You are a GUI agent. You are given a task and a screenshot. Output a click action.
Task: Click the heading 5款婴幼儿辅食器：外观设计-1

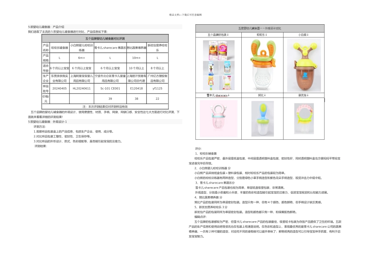coord(48,122)
